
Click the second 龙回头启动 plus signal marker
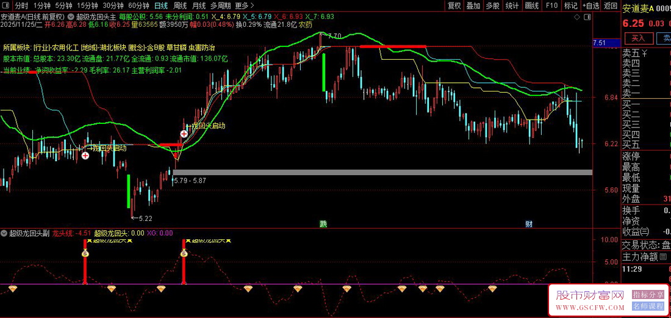[184, 134]
